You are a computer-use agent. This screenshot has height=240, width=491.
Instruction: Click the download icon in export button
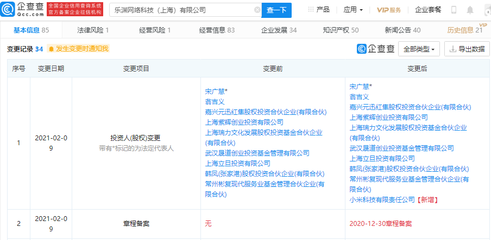coord(452,49)
